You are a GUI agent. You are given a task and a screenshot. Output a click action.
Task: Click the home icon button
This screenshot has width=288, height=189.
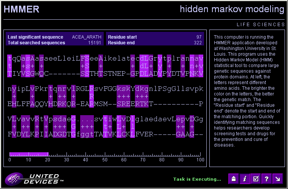[x=234, y=179]
